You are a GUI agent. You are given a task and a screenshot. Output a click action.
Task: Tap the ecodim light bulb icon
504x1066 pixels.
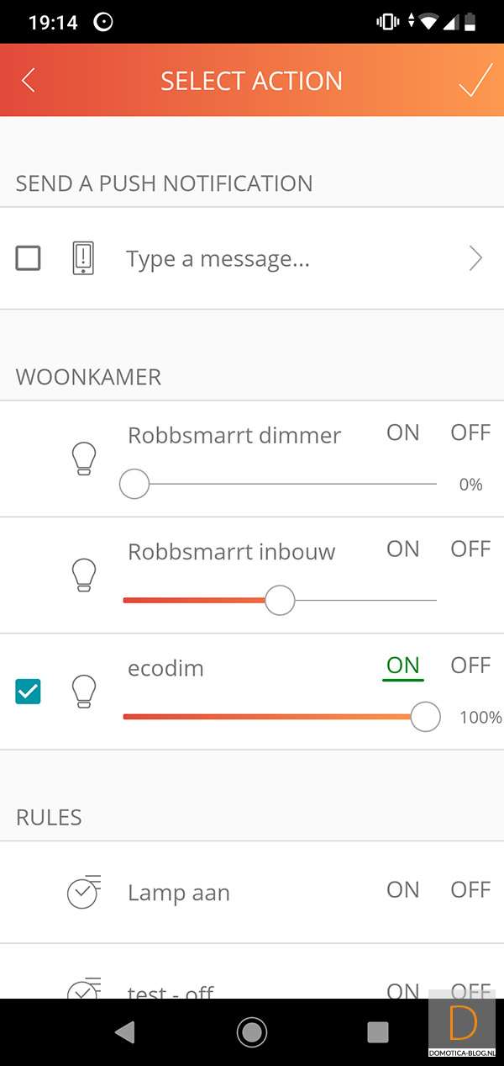coord(83,692)
